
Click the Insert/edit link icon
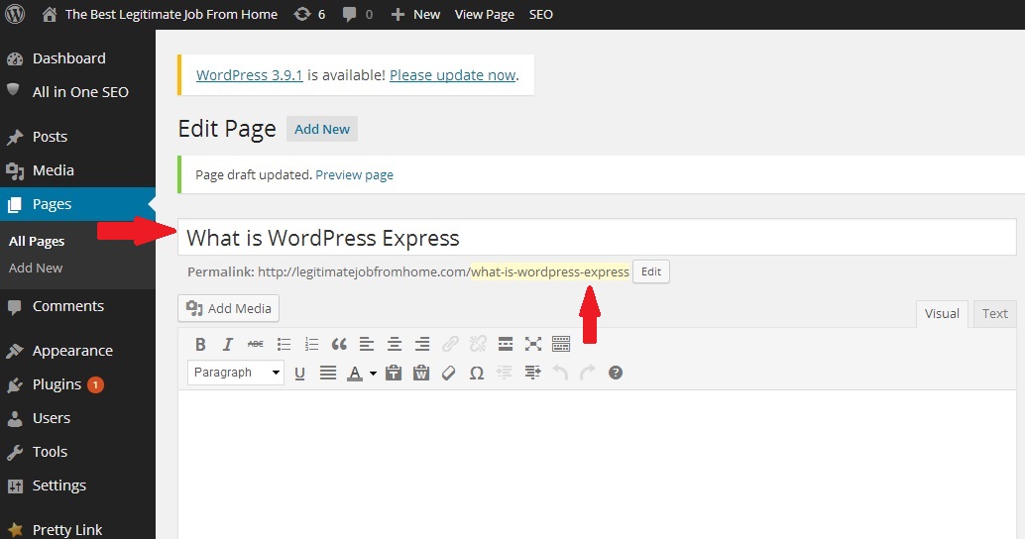click(450, 345)
